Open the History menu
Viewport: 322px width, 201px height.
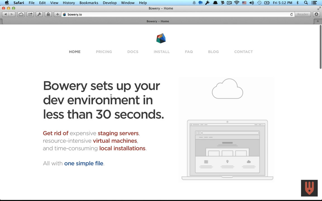pyautogui.click(x=69, y=3)
